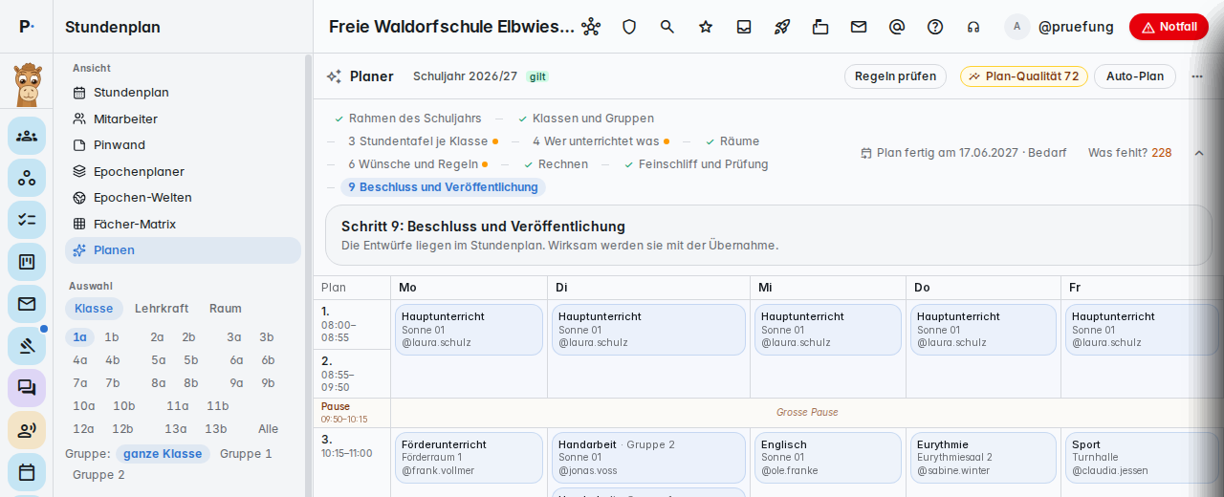
Task: Open the horse mascot avatar
Action: [27, 84]
